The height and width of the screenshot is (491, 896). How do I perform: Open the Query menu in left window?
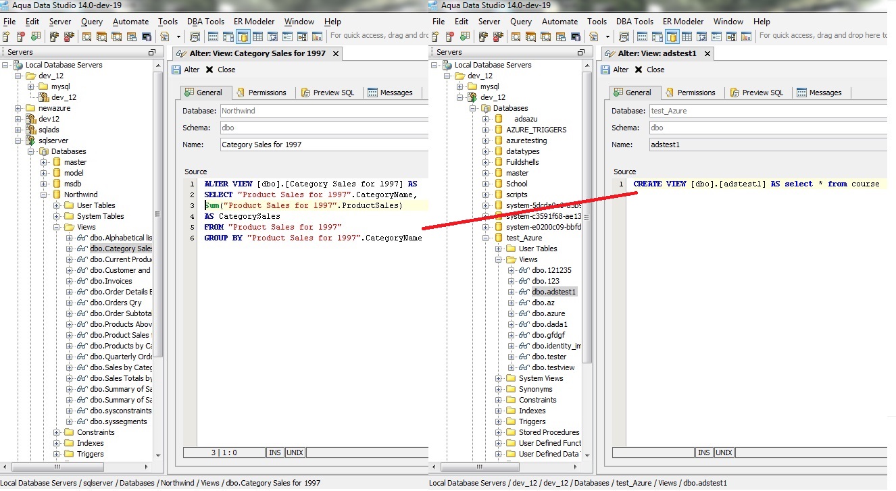point(92,22)
